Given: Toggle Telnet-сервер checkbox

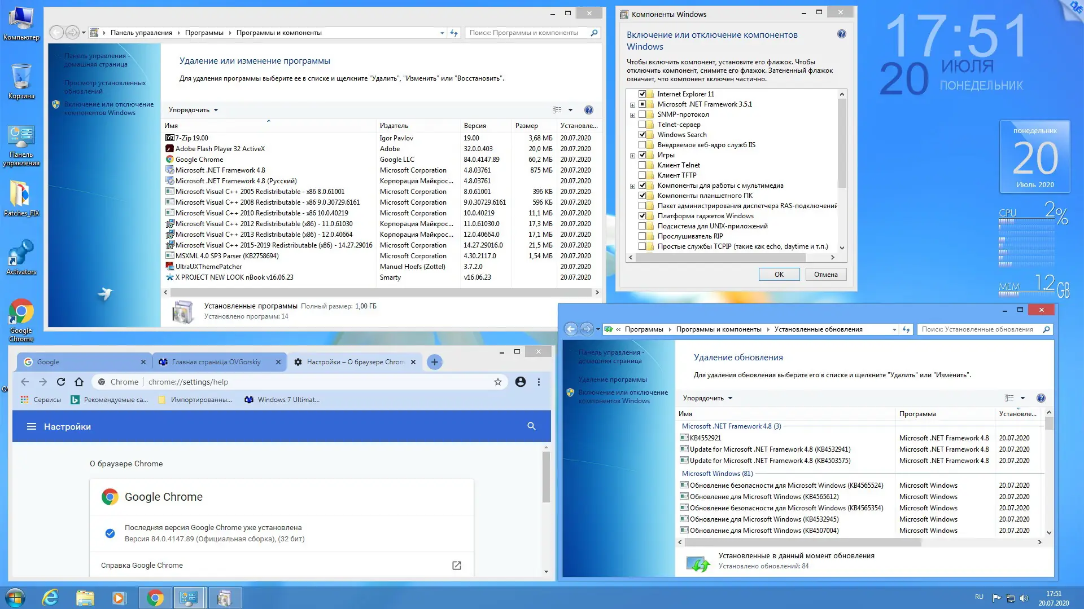Looking at the screenshot, I should click(642, 125).
